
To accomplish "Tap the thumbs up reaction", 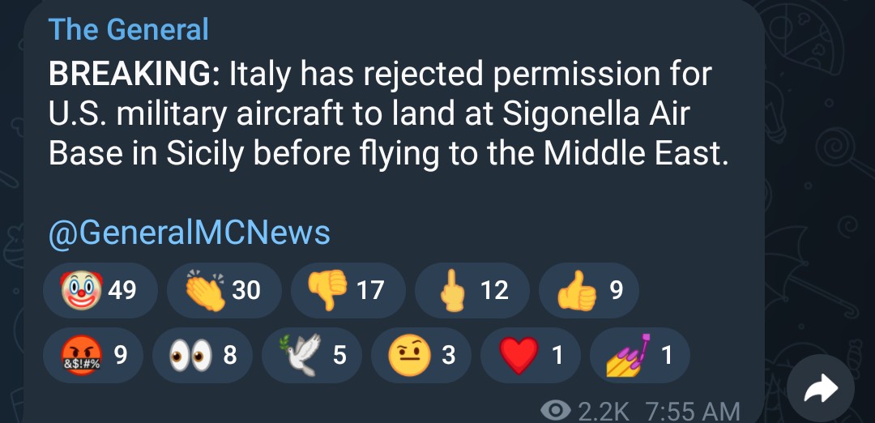I will [x=588, y=289].
